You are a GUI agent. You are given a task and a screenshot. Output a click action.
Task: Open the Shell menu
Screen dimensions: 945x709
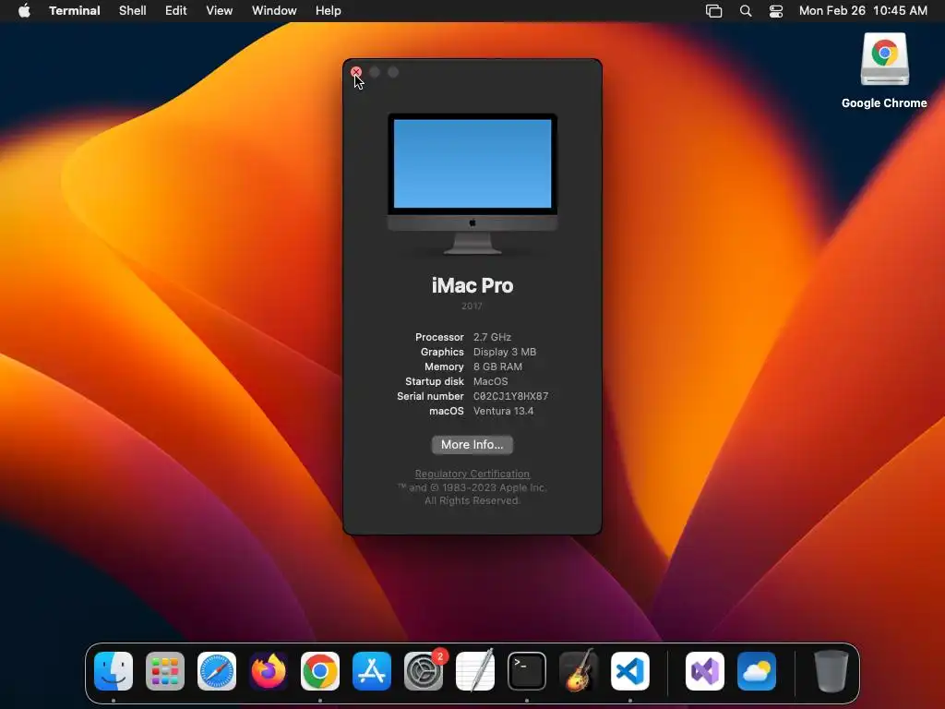(133, 11)
